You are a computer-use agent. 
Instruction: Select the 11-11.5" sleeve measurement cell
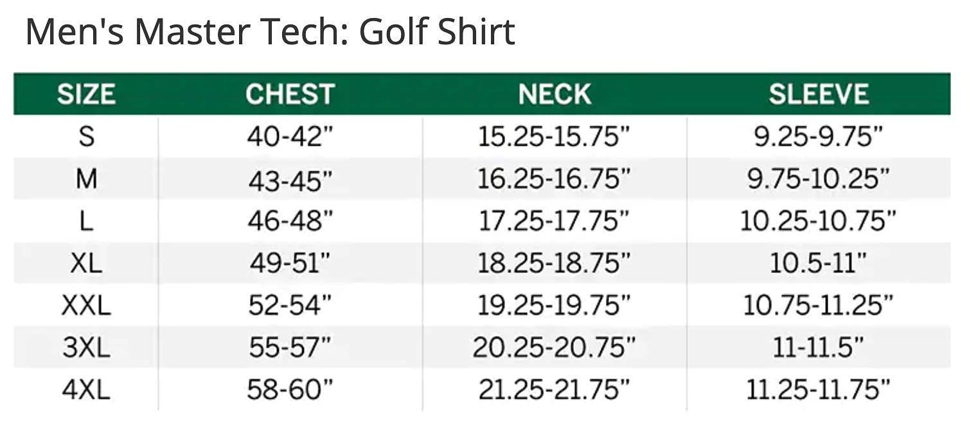pyautogui.click(x=819, y=347)
